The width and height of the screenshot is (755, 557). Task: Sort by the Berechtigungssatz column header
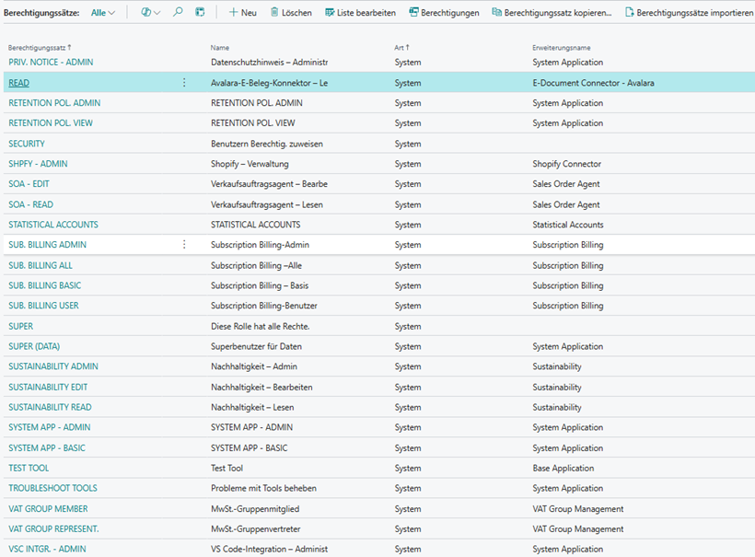(x=39, y=47)
